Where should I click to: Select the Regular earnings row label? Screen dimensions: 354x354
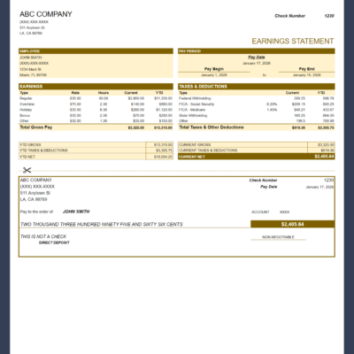(26, 98)
